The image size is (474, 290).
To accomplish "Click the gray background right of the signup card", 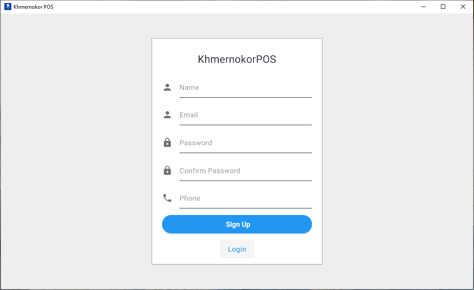I will tap(397, 153).
